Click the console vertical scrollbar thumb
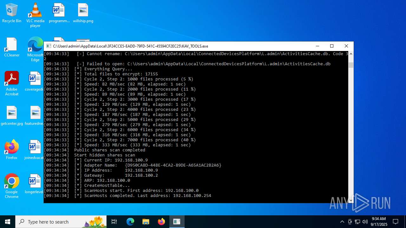Image resolution: width=406 pixels, height=228 pixels. (351, 65)
